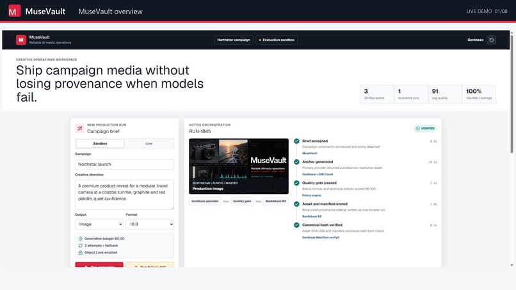This screenshot has height=290, width=516.
Task: Click the Quality gate passed checkmark icon
Action: pyautogui.click(x=296, y=183)
